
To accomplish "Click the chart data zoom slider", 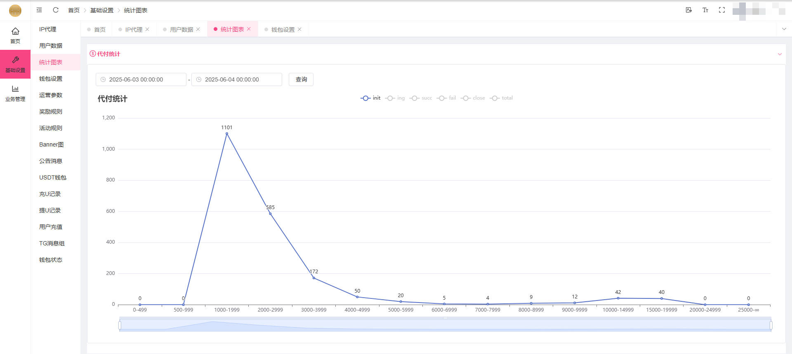I will tap(445, 325).
